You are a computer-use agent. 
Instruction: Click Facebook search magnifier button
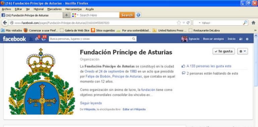134,39
